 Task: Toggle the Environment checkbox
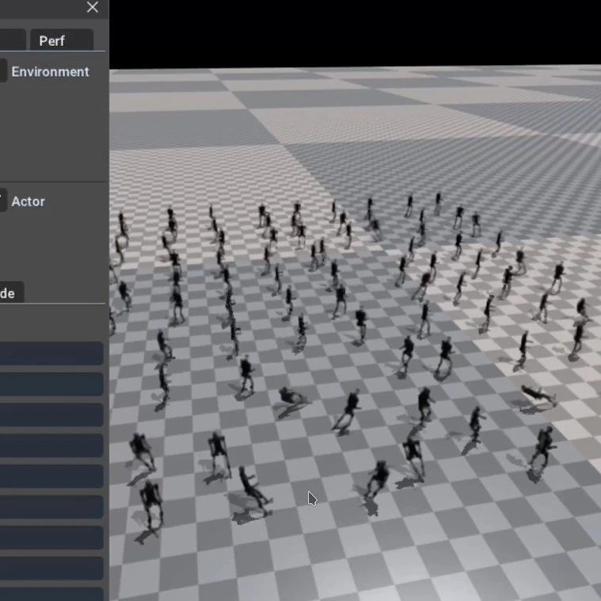tap(2, 71)
